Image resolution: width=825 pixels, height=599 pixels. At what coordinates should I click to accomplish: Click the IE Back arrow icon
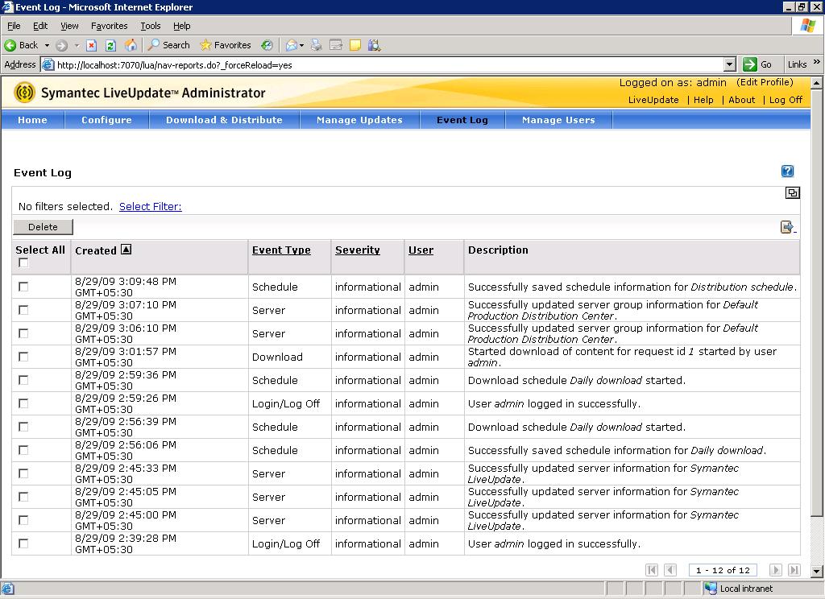click(x=10, y=45)
